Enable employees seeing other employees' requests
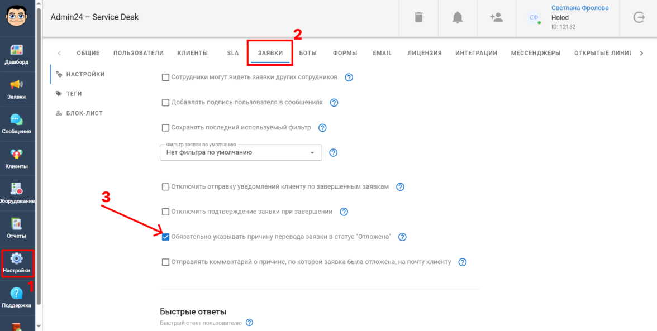This screenshot has height=331, width=657. point(165,78)
